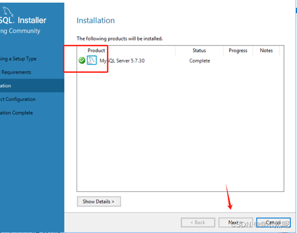Select the Installation step in sidebar
297x233 pixels.
click(32, 86)
